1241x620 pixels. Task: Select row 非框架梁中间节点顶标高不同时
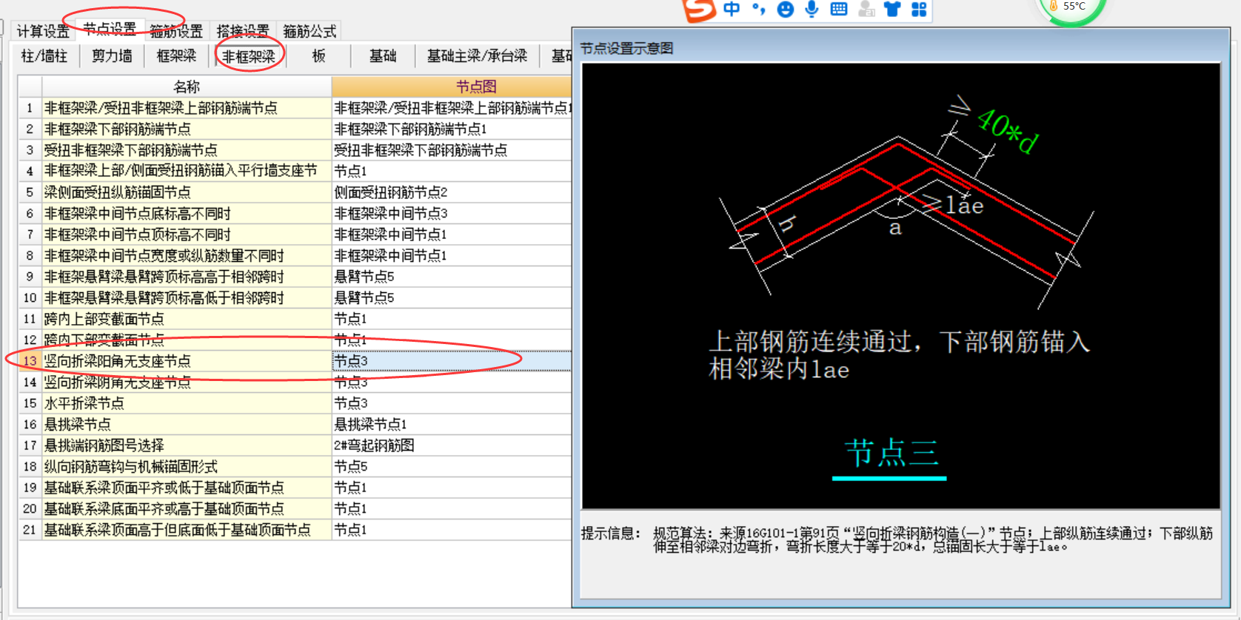(x=187, y=235)
